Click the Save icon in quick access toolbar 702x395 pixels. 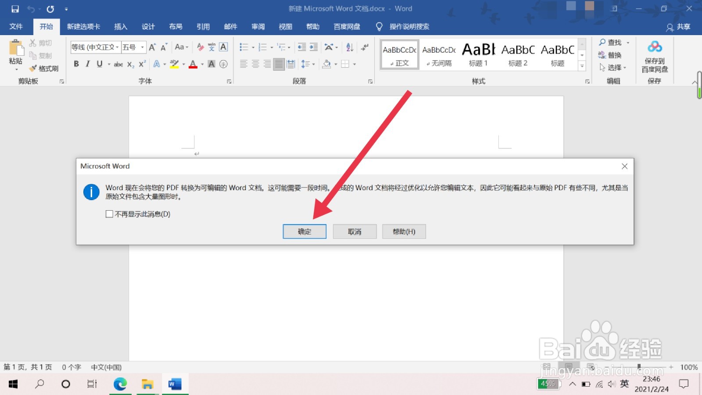coord(15,9)
